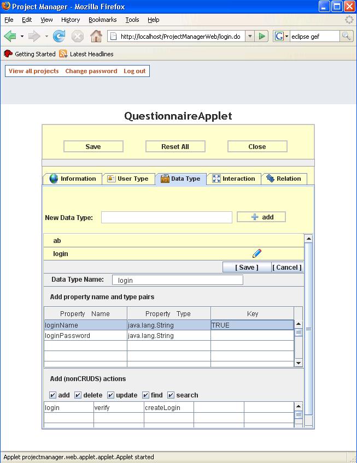The image size is (357, 463).
Task: Follow the Change password link
Action: [x=91, y=71]
